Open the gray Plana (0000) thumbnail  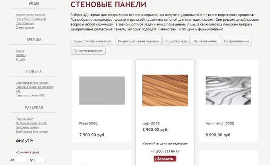pyautogui.click(x=102, y=91)
